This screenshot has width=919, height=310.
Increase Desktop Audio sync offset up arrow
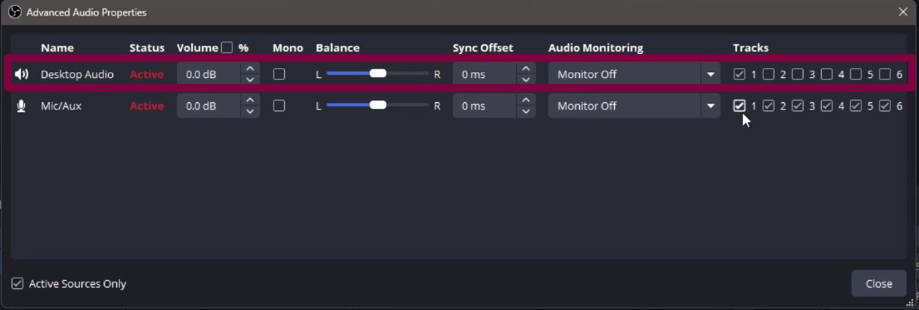[526, 68]
